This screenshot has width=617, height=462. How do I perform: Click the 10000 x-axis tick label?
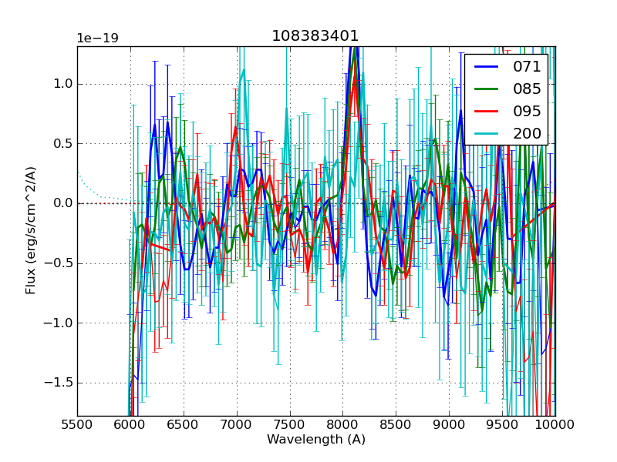click(x=555, y=424)
